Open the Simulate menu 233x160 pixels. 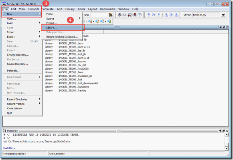pyautogui.click(x=48, y=9)
